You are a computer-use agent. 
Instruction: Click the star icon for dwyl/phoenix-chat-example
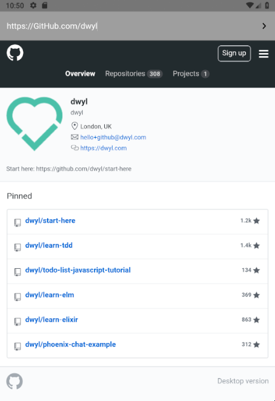(257, 344)
